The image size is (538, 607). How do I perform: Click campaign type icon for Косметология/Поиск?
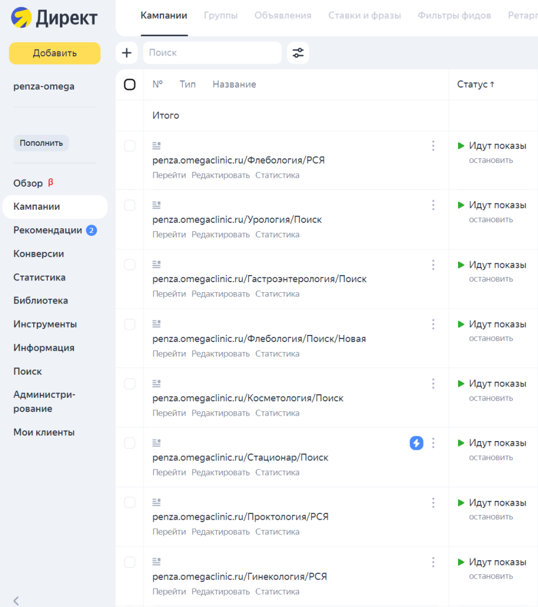[x=156, y=384]
